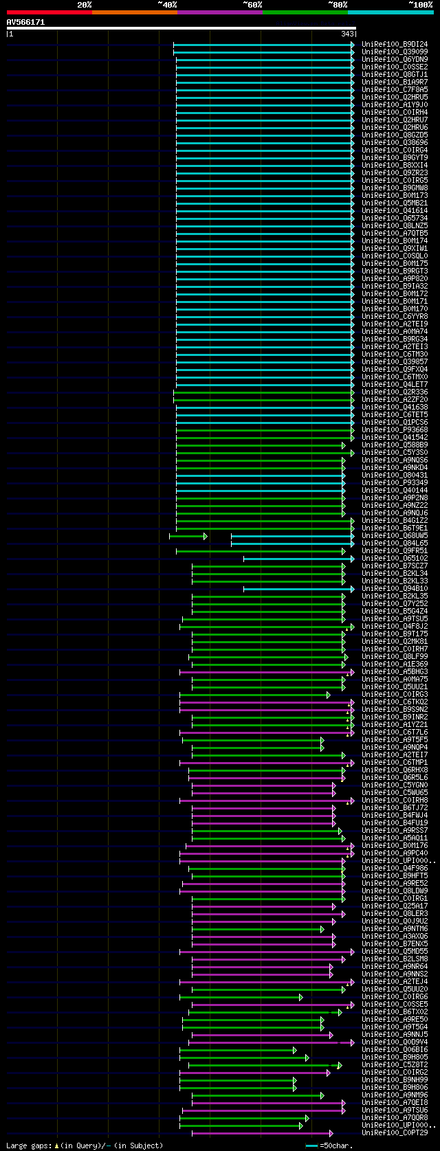Screen dimensions: 440x1151
Task: Click the white query ruler bar below AV566171
Action: point(181,28)
